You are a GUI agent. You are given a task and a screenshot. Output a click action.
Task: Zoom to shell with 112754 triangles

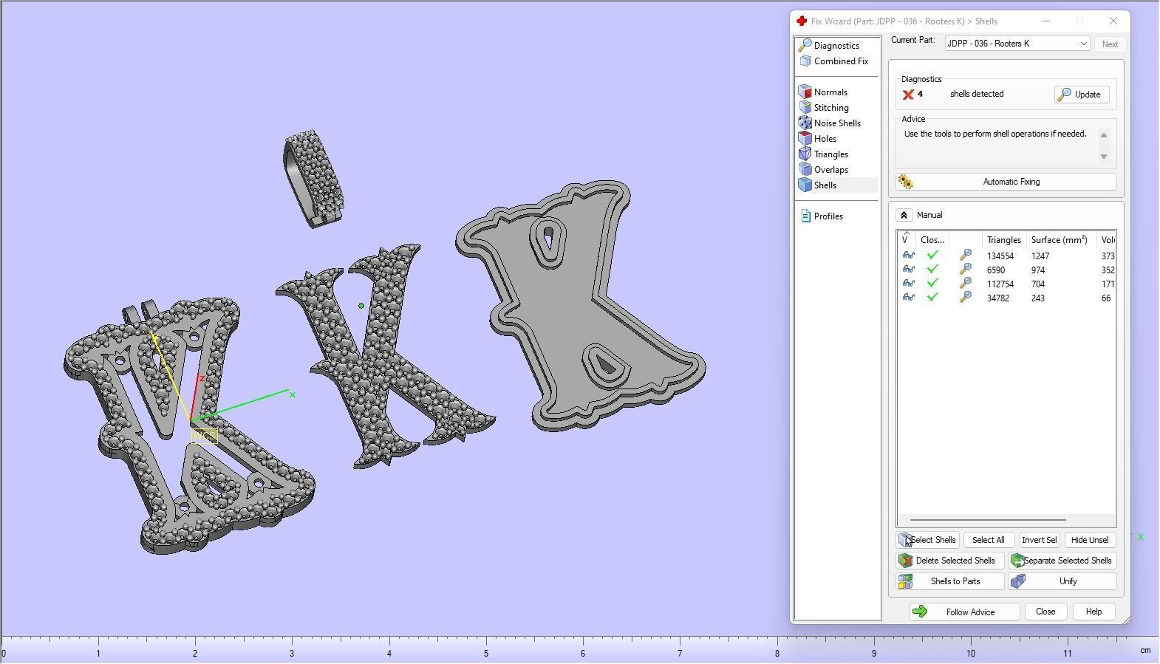[965, 284]
